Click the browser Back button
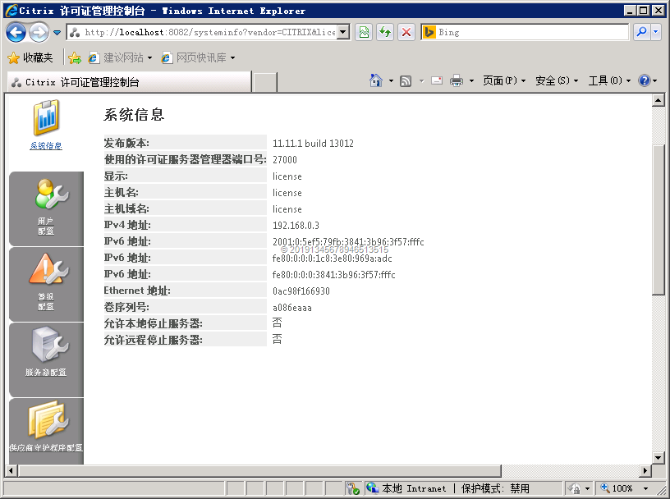Image resolution: width=670 pixels, height=499 pixels. [16, 32]
